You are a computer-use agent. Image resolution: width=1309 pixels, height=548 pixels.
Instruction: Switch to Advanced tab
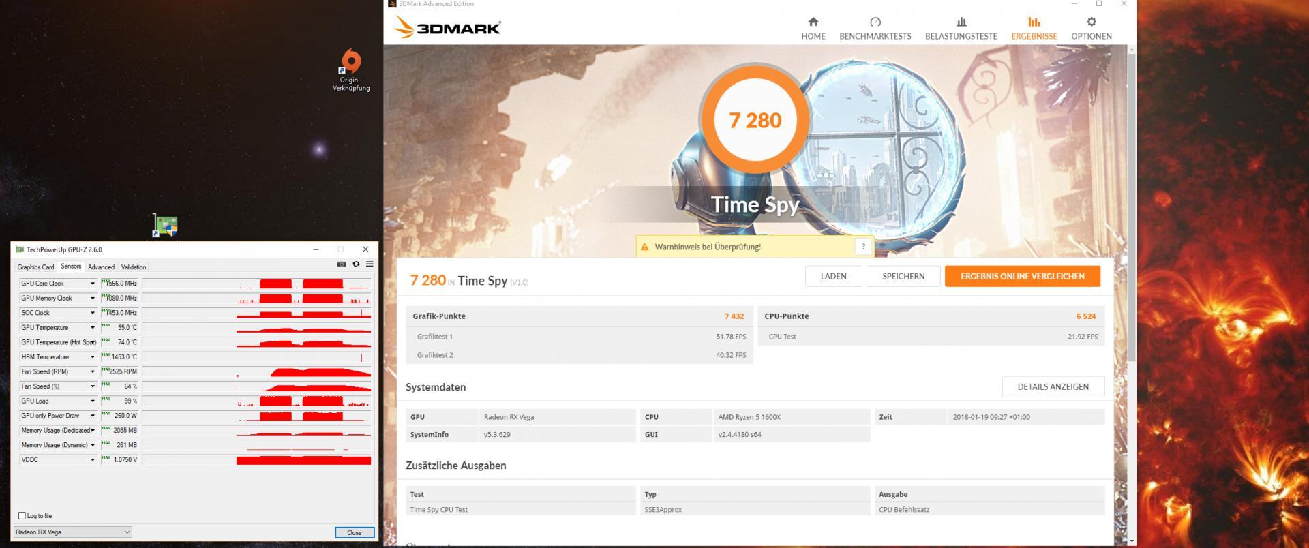pyautogui.click(x=101, y=267)
